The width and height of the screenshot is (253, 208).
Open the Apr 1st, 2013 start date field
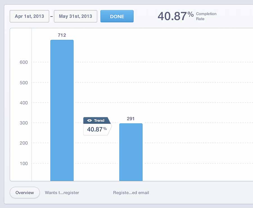point(30,16)
